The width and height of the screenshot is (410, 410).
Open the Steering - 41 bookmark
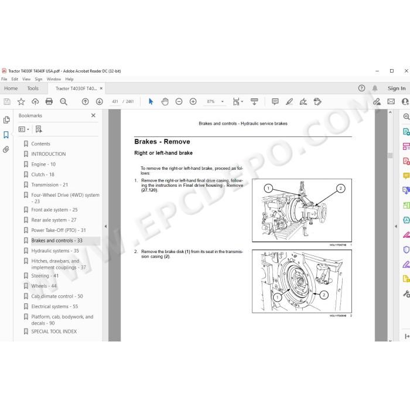(x=45, y=276)
